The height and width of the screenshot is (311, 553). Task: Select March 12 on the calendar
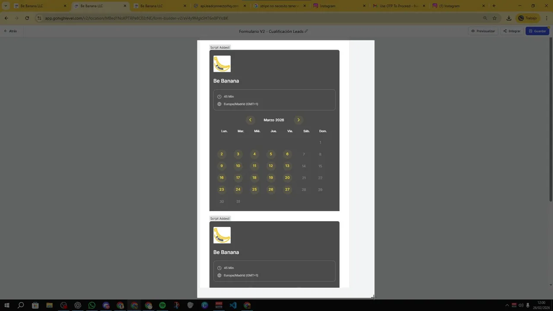(x=271, y=166)
